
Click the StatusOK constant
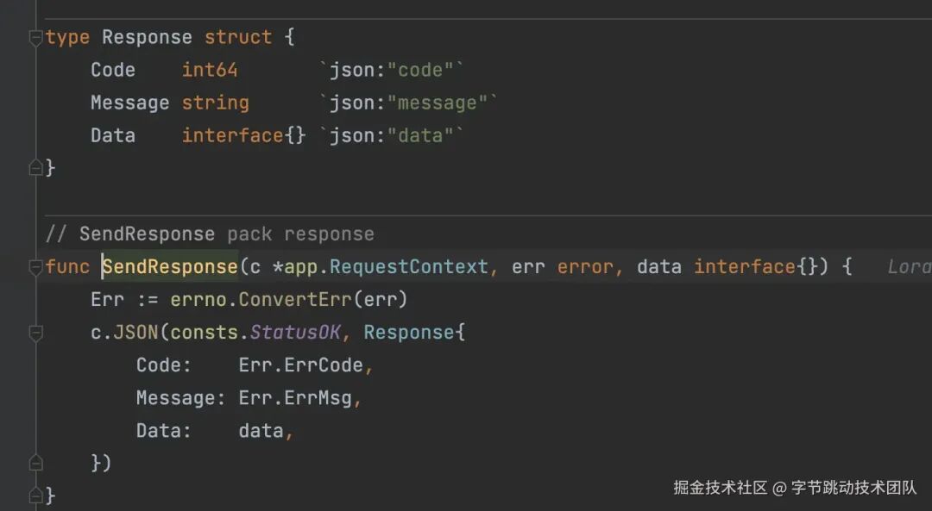pyautogui.click(x=295, y=333)
